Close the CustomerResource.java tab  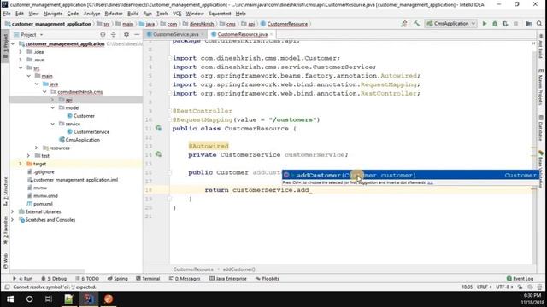pos(272,34)
